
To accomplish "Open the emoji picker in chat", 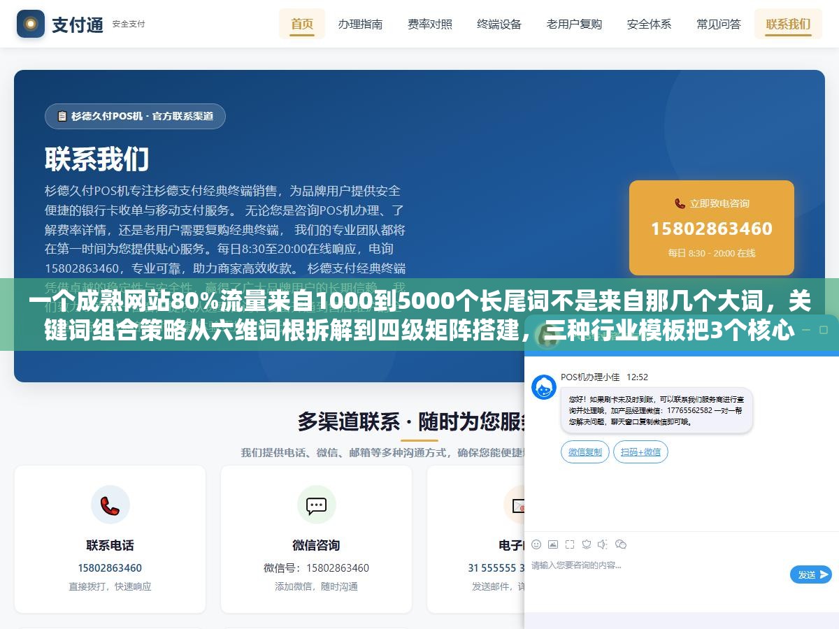I will click(x=536, y=544).
